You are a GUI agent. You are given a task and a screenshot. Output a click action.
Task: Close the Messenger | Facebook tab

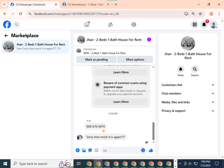(x=56, y=4)
